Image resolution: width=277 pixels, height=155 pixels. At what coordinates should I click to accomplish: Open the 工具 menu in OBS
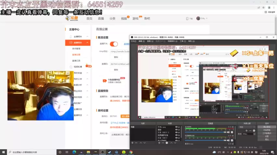pyautogui.click(x=183, y=41)
